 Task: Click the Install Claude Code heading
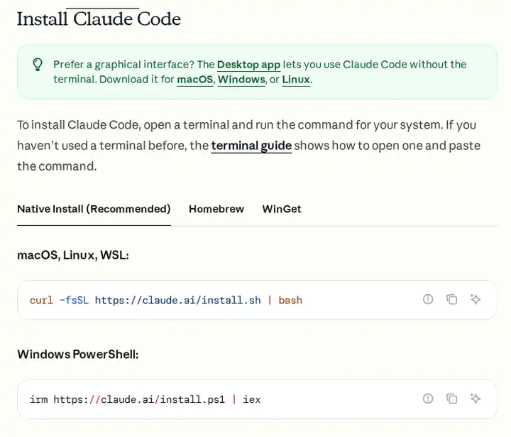99,18
